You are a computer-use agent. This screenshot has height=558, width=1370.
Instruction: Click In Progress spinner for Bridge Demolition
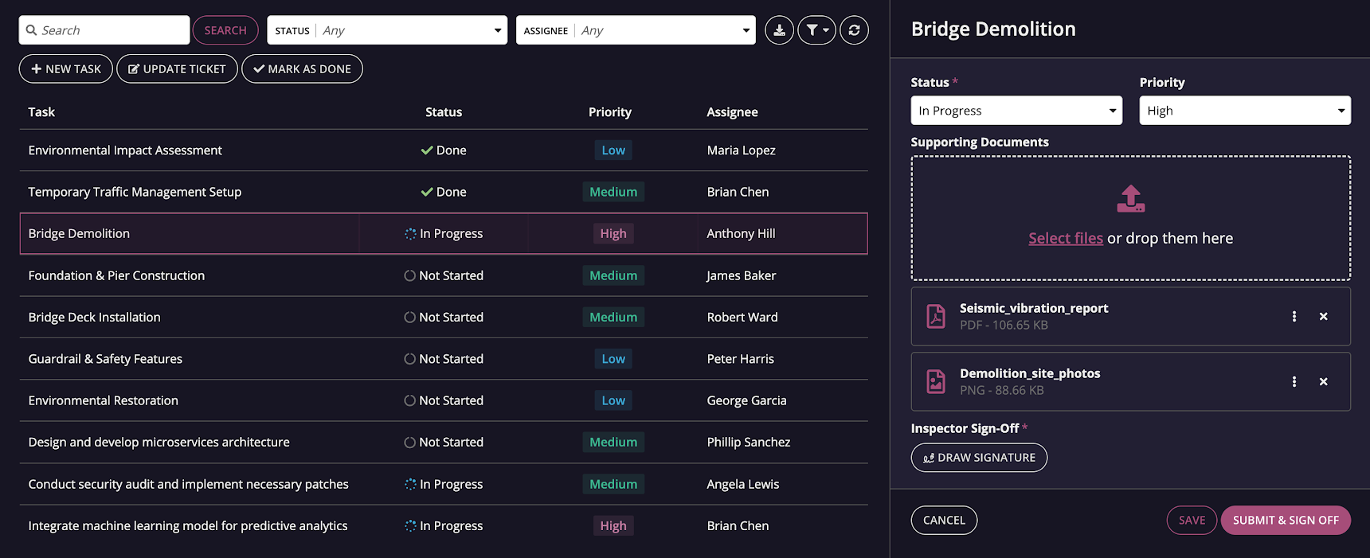tap(410, 234)
